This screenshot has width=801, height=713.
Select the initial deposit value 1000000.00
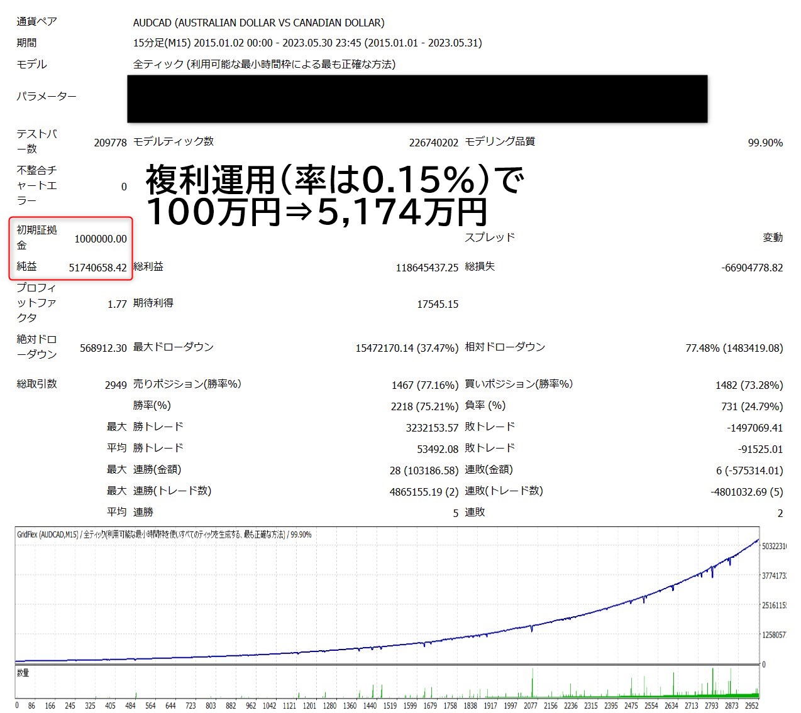(x=101, y=239)
